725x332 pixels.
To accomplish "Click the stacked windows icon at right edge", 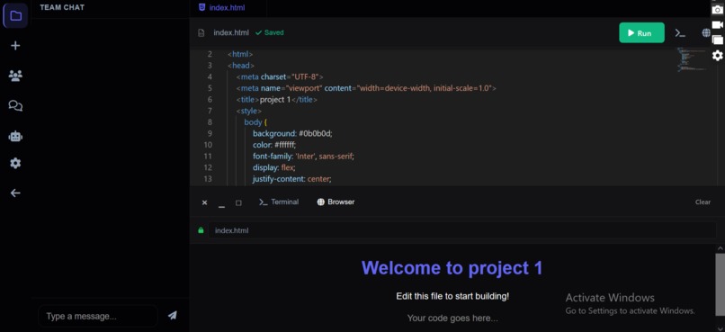I will point(717,40).
